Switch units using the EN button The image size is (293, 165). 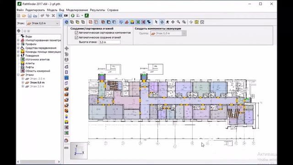pyautogui.click(x=66, y=16)
